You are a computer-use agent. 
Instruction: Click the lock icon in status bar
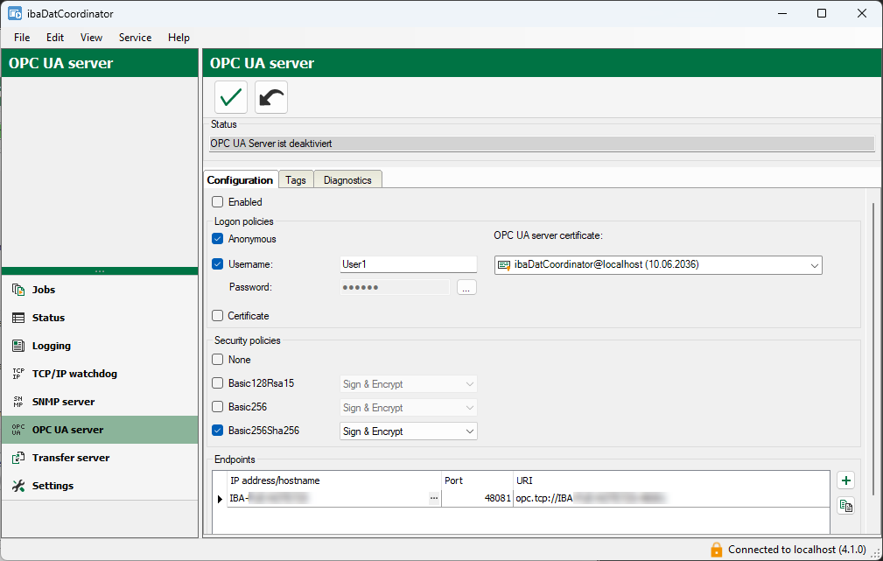[x=717, y=549]
